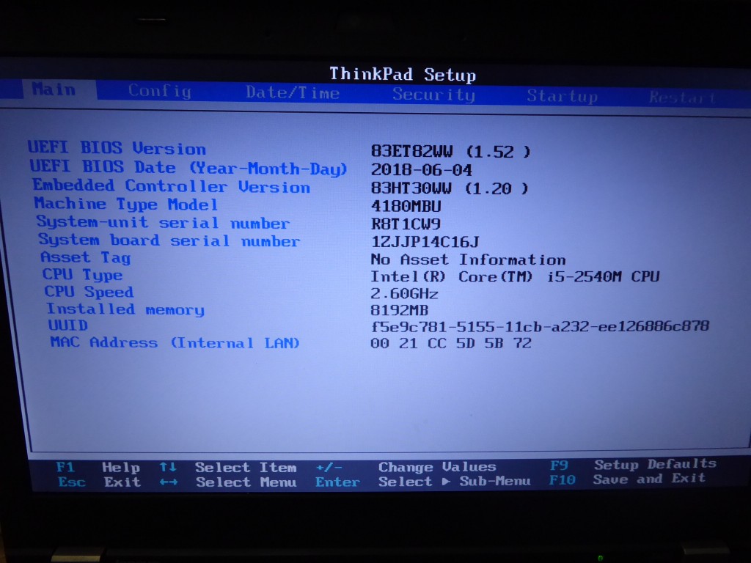Viewport: 751px width, 563px height.
Task: Click System board serial number label
Action: [x=169, y=240]
